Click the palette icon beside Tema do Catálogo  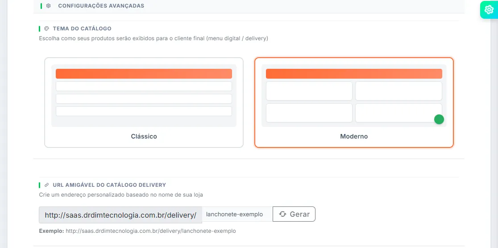(47, 29)
